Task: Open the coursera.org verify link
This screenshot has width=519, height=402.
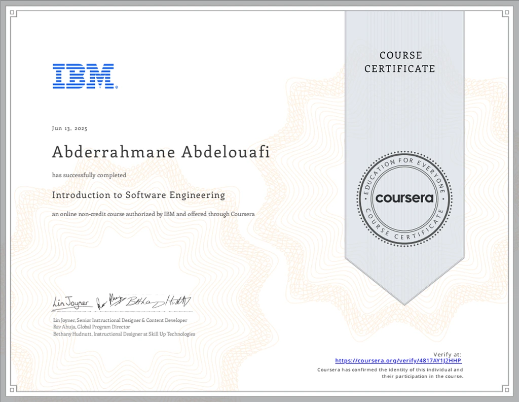Action: [398, 360]
